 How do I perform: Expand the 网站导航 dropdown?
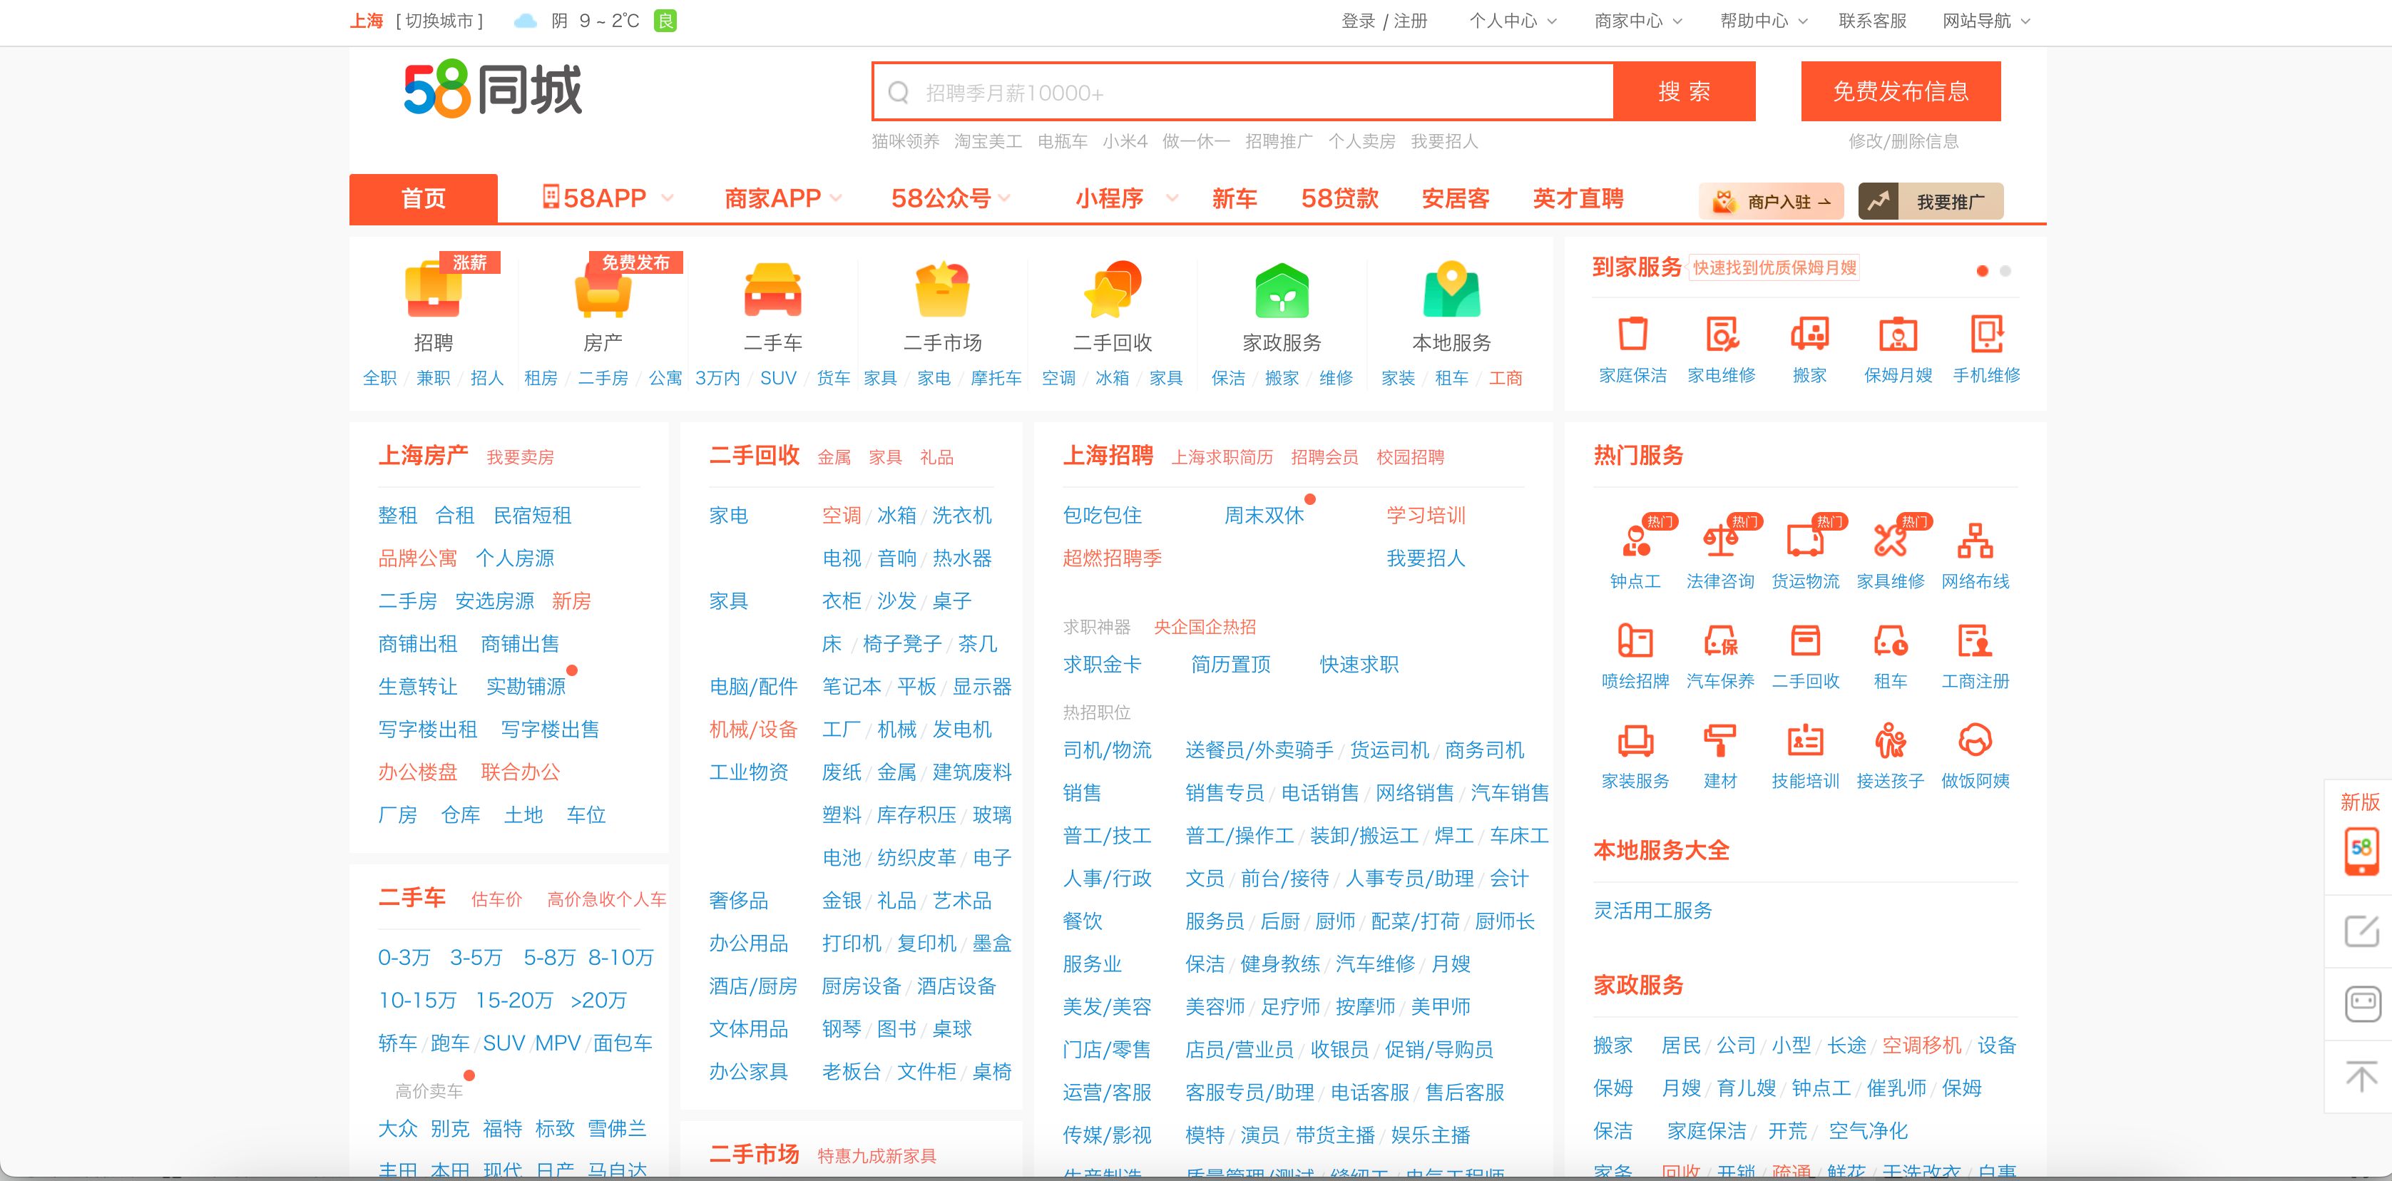point(1986,21)
